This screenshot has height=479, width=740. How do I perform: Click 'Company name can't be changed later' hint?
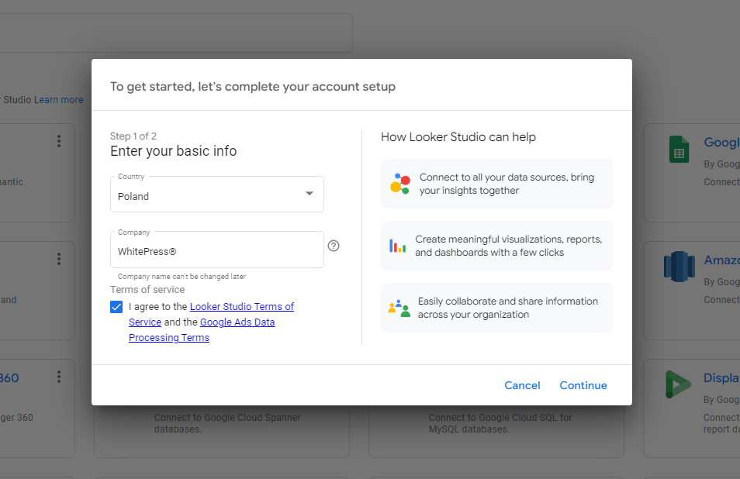pyautogui.click(x=182, y=277)
